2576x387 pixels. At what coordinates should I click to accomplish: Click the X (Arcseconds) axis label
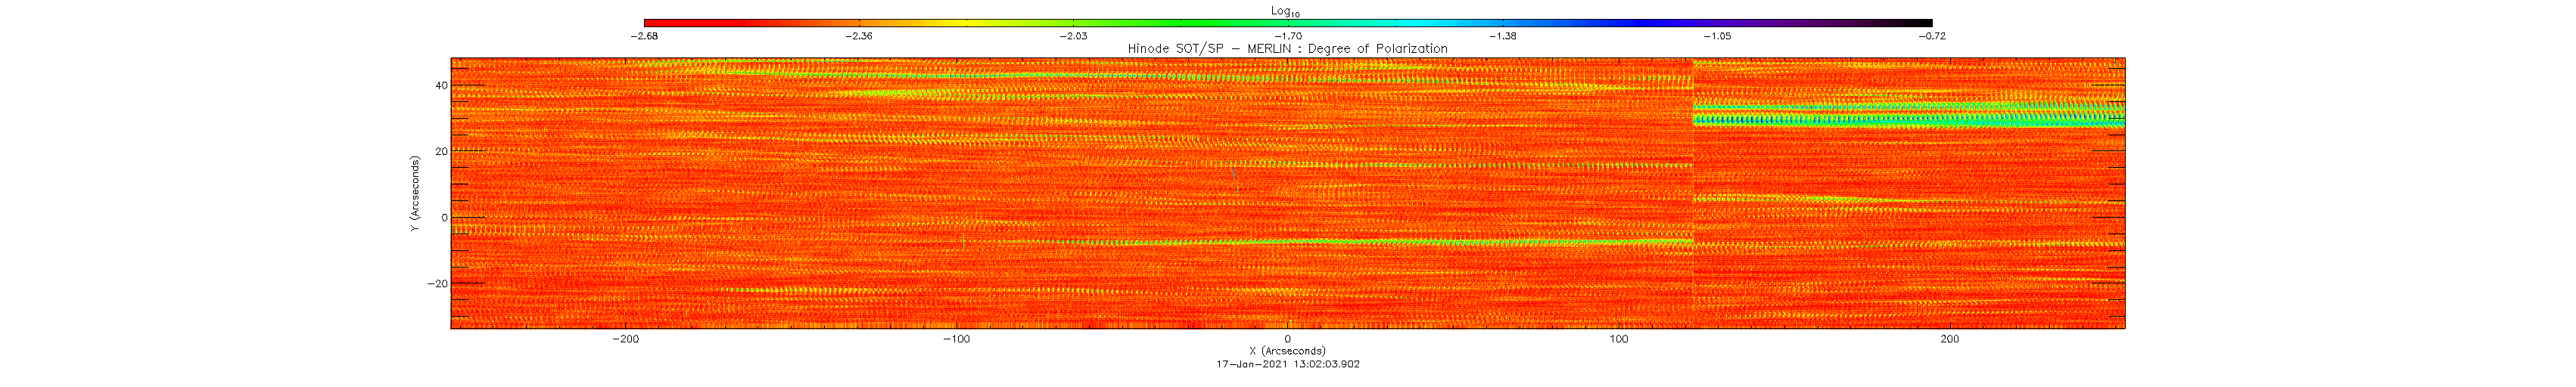[1287, 351]
